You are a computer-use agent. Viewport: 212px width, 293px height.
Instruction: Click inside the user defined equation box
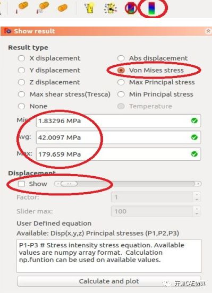click(109, 256)
